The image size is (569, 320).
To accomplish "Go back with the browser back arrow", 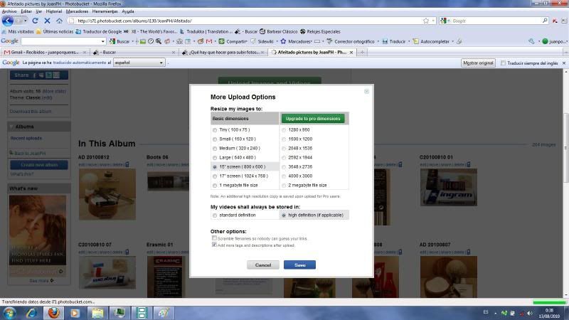I will (8, 21).
